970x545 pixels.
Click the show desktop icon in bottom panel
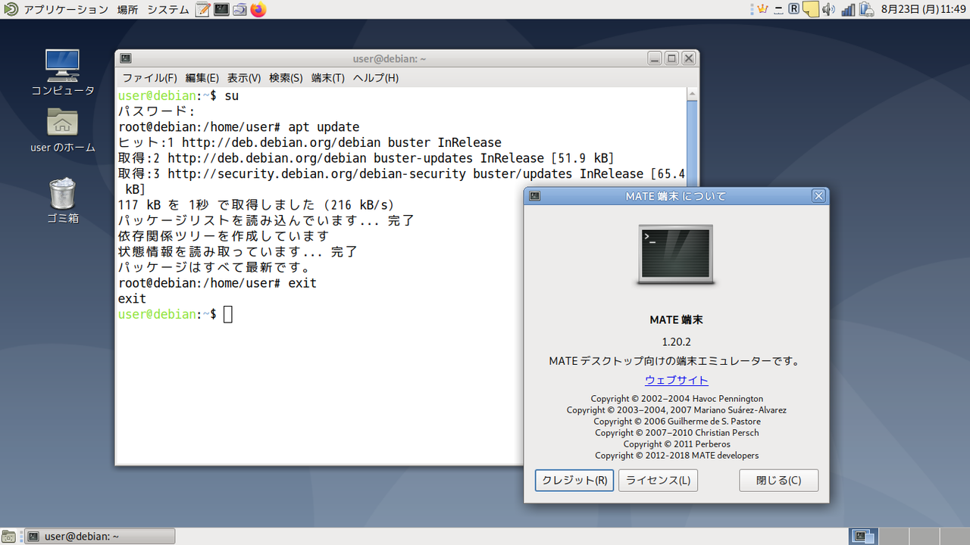click(x=8, y=537)
